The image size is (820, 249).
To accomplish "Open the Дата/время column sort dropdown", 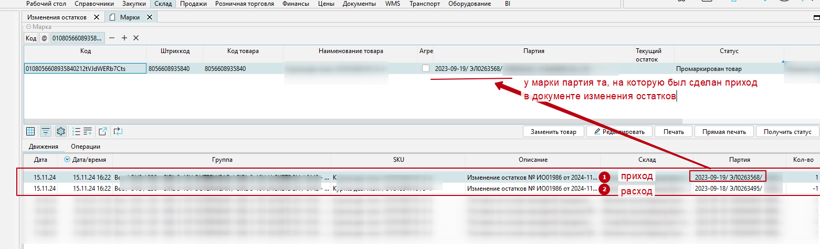I will click(x=67, y=159).
